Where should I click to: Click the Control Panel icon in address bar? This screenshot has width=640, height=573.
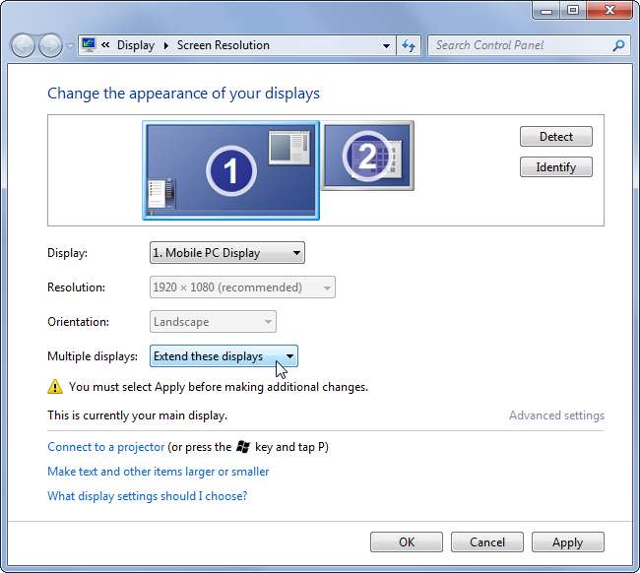(89, 45)
